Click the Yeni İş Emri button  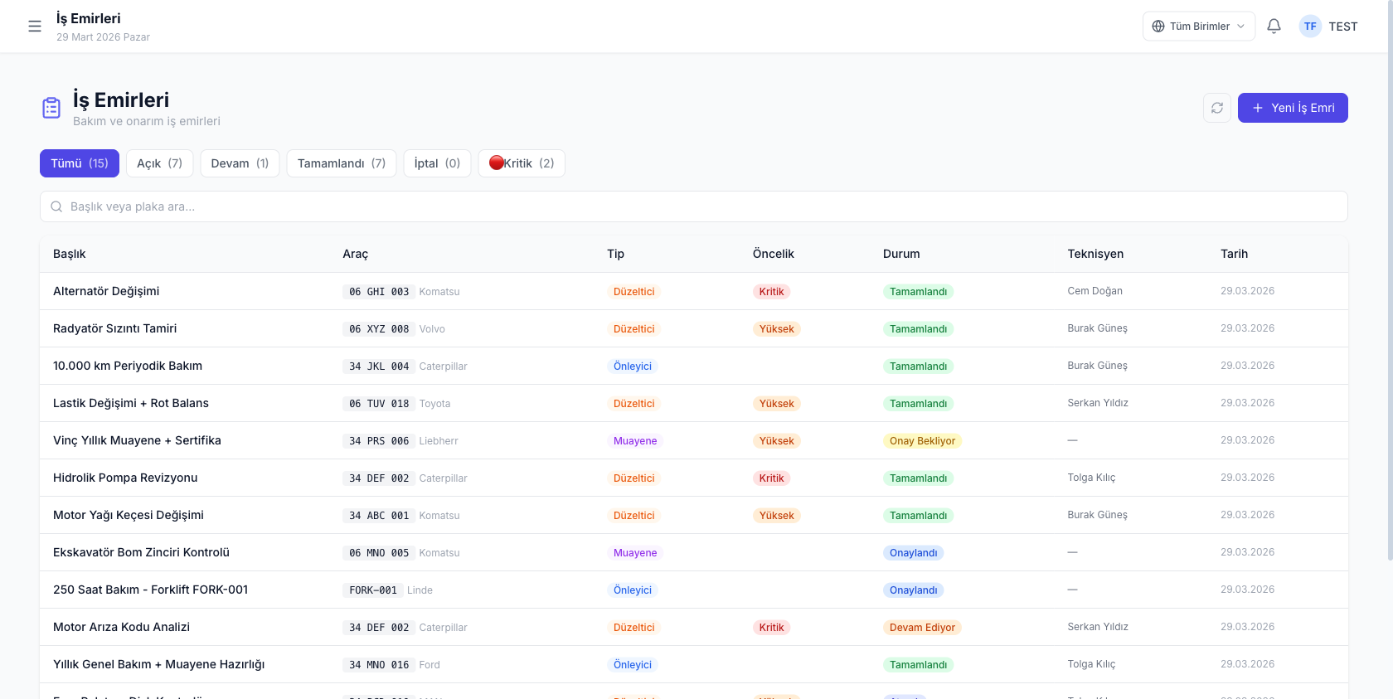click(1293, 108)
